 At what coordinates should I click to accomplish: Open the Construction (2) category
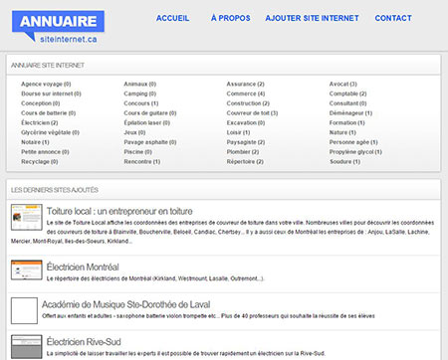tap(248, 103)
